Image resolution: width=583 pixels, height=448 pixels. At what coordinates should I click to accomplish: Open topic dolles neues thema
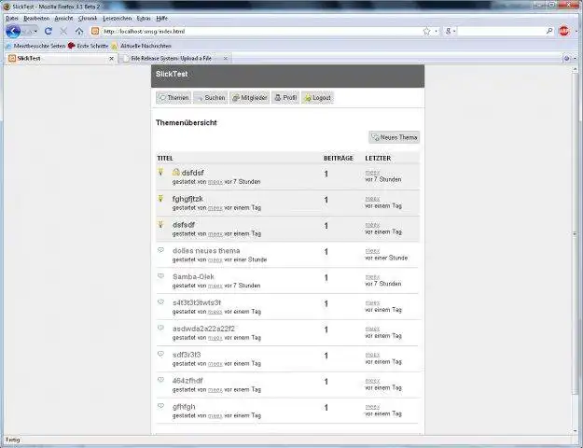click(x=206, y=251)
